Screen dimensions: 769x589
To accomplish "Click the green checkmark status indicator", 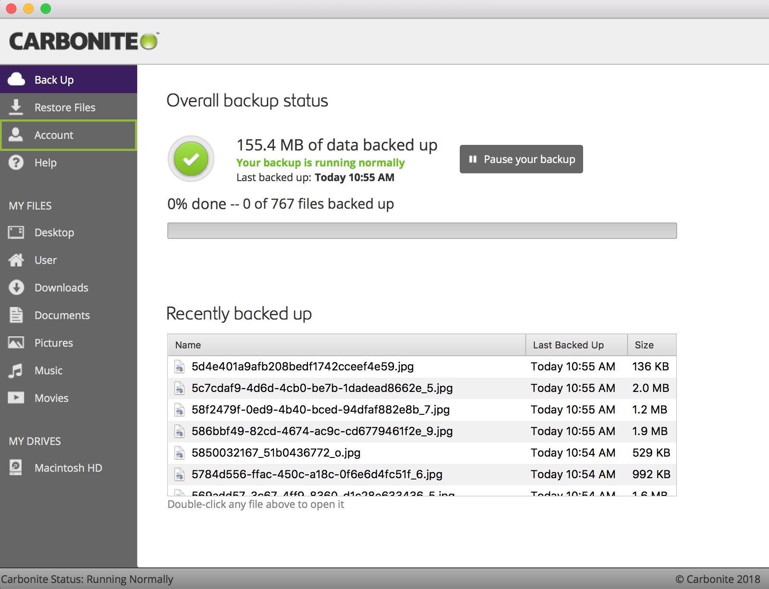I will pos(191,159).
